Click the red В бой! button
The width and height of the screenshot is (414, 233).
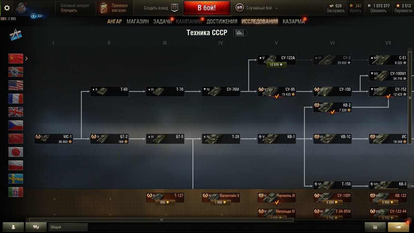pos(207,8)
